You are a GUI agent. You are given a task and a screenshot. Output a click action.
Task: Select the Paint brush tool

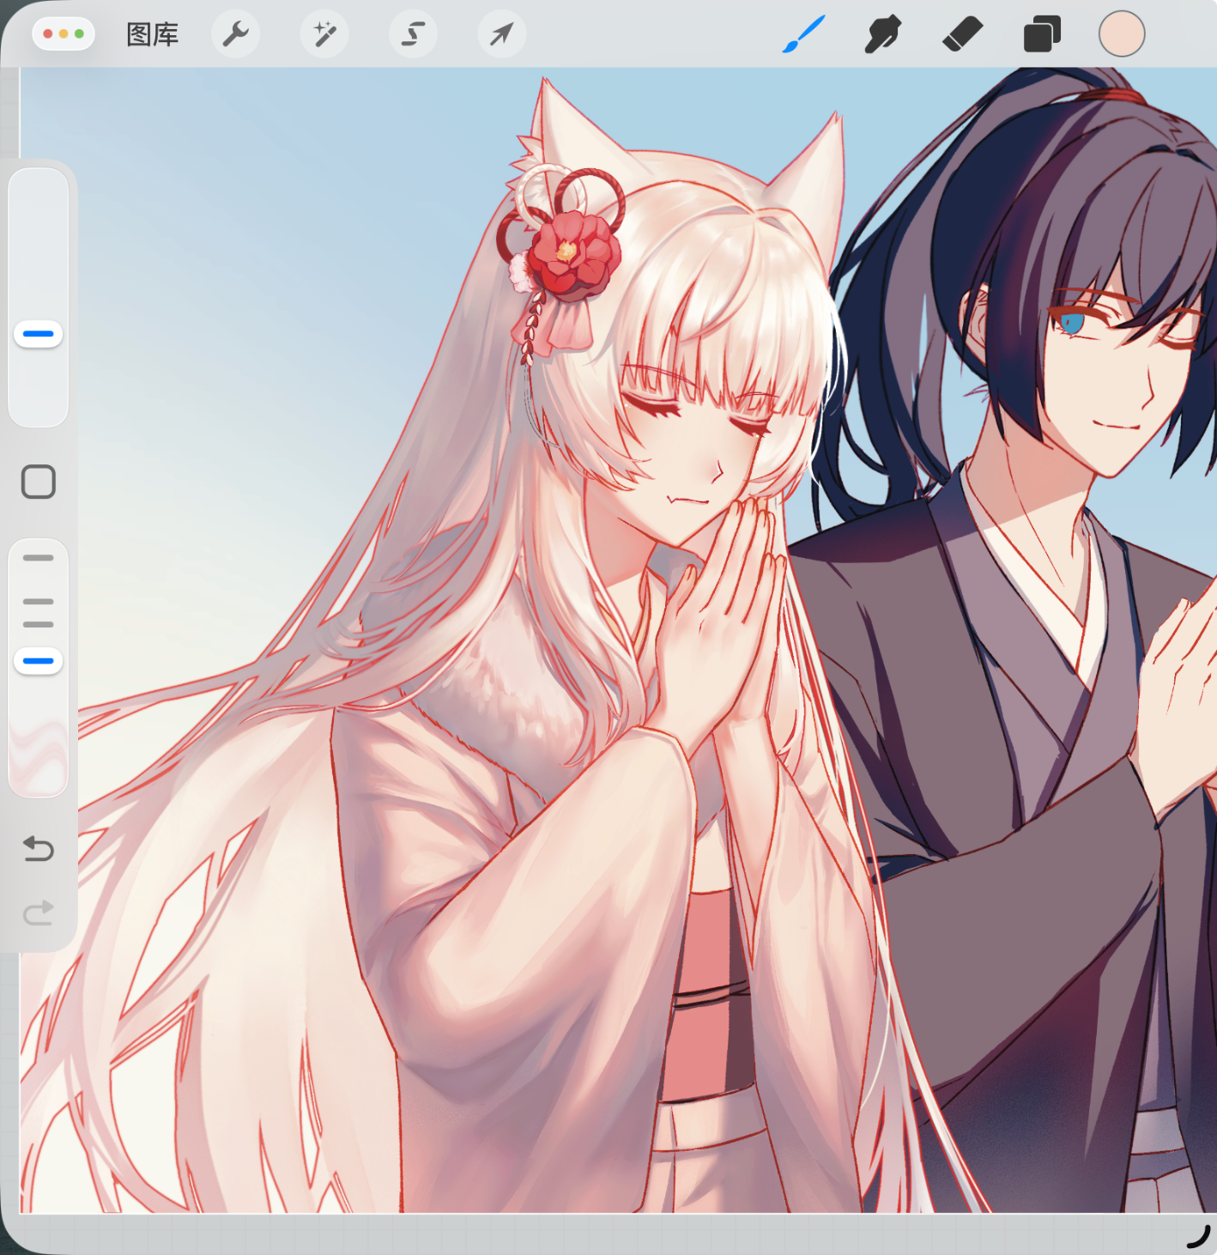[803, 34]
